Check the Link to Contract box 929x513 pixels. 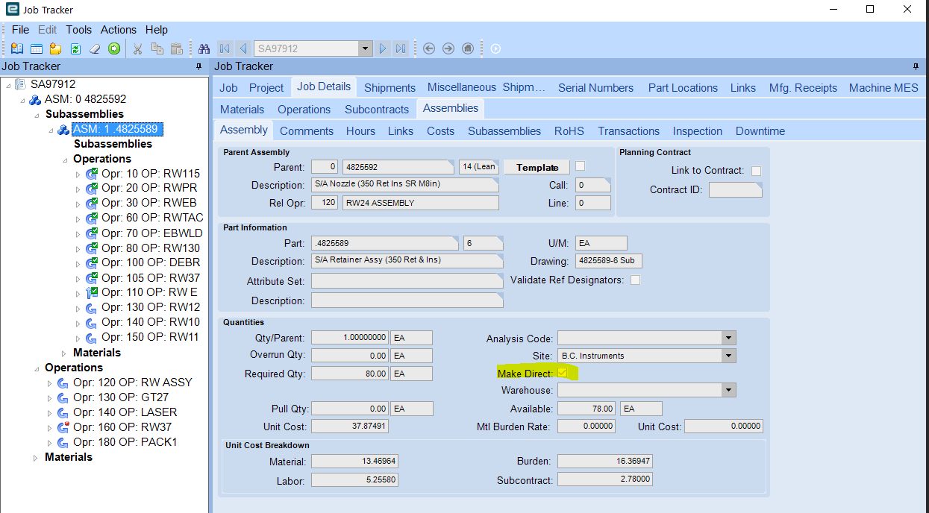756,171
